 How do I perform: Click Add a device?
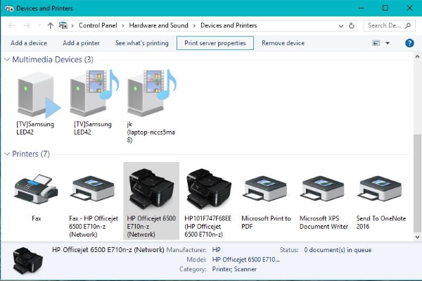point(29,43)
